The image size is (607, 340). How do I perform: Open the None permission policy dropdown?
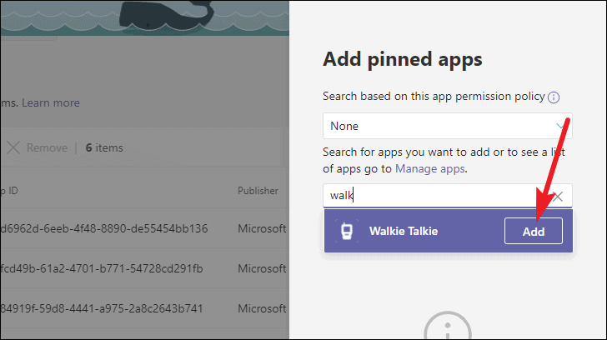(447, 126)
